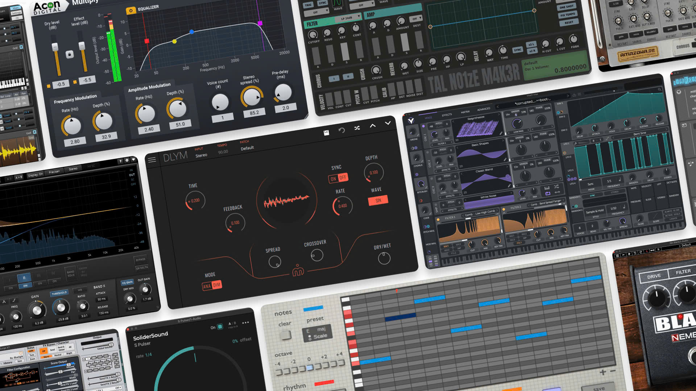Select ANA mode in DLYM

click(x=207, y=286)
